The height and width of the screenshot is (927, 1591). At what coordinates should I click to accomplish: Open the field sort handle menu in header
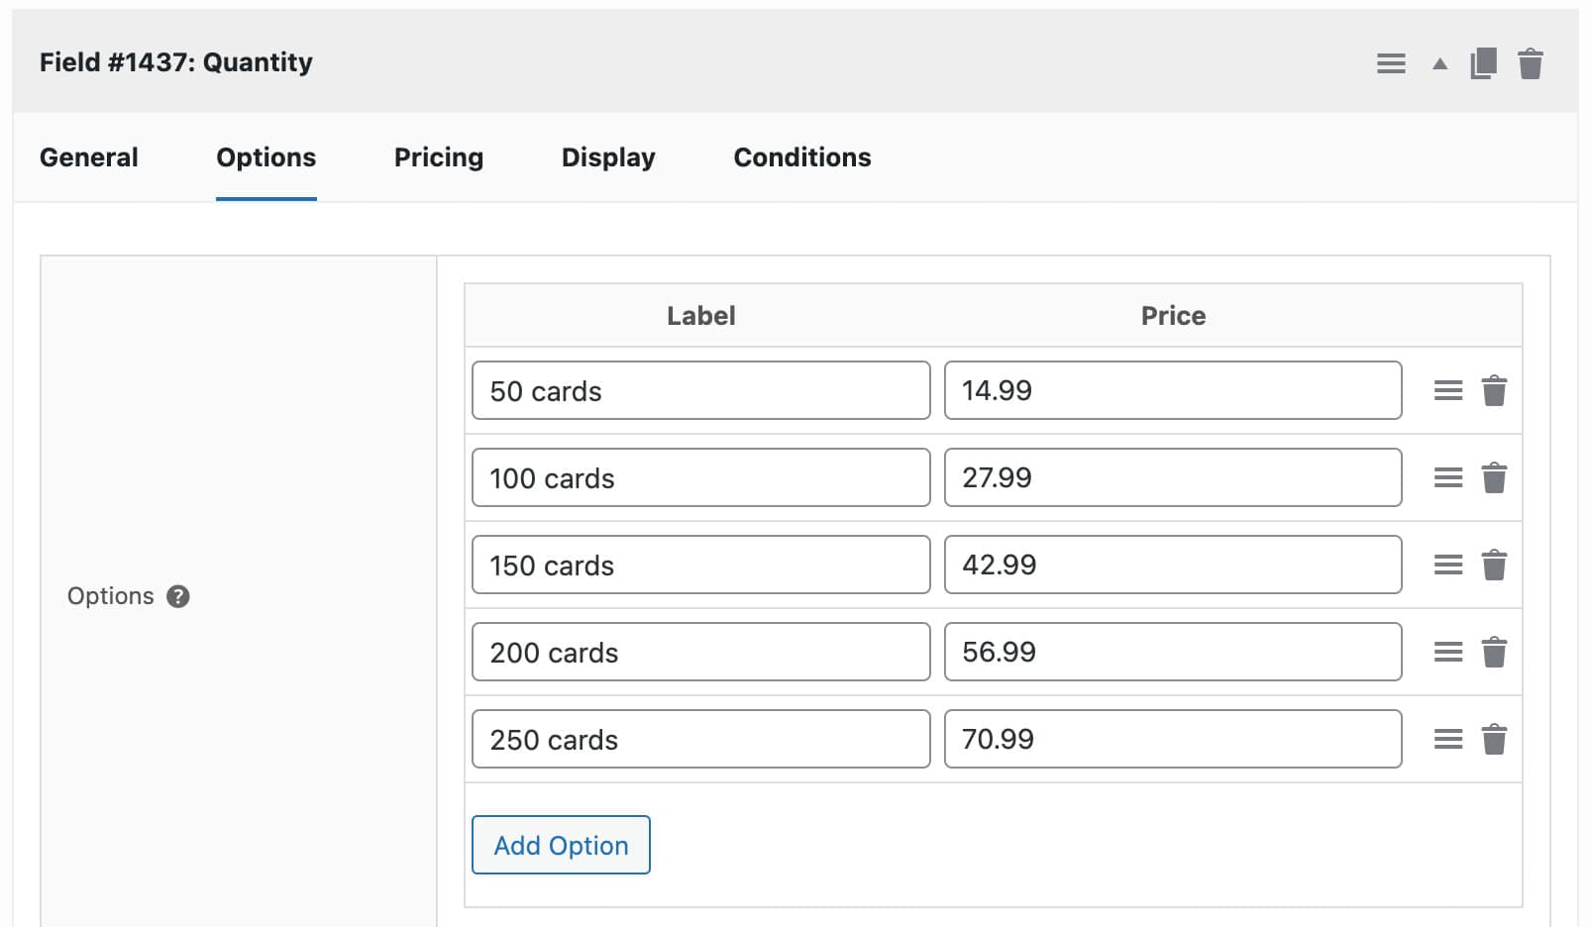(x=1391, y=62)
